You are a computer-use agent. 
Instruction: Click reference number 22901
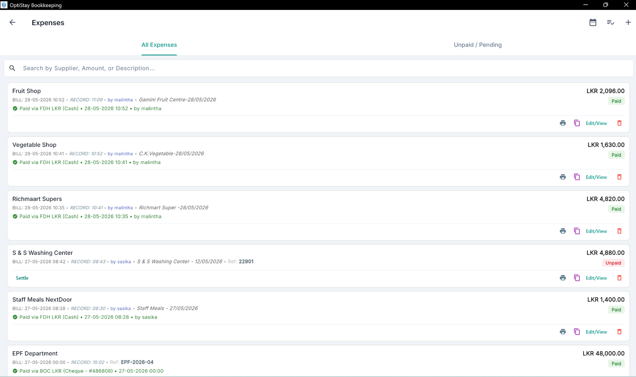point(246,262)
